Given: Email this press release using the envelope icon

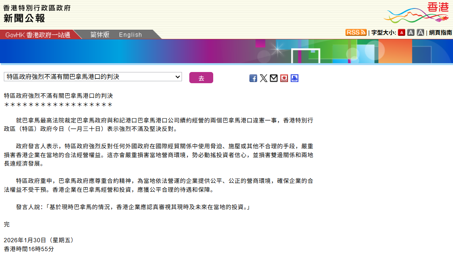Looking at the screenshot, I should click(274, 78).
